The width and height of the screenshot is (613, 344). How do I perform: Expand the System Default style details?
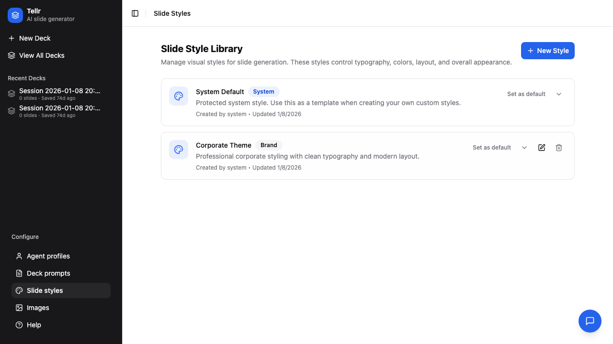click(559, 94)
